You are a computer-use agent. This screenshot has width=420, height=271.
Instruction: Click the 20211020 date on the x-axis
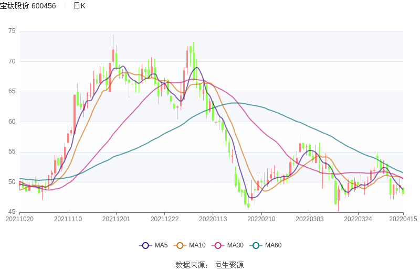pos(19,219)
